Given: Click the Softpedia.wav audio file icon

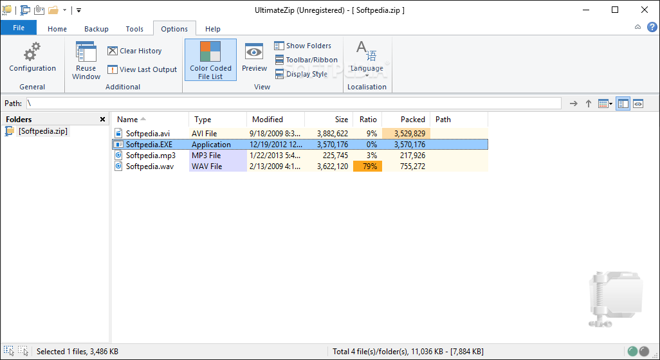Looking at the screenshot, I should point(118,166).
